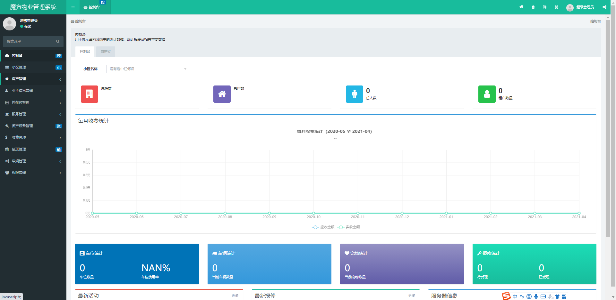Screen dimensions: 616x300
Task: Open the 超级管理员 user menu in top bar
Action: point(580,7)
